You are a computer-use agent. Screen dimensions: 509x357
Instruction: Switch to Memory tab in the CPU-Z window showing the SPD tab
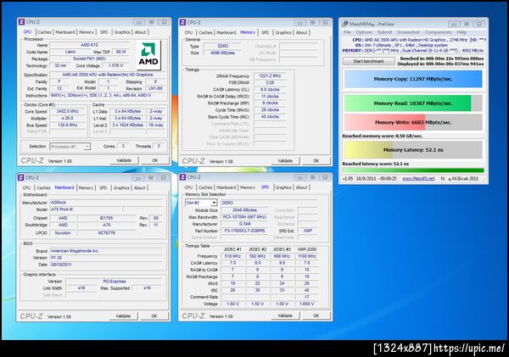click(x=248, y=187)
